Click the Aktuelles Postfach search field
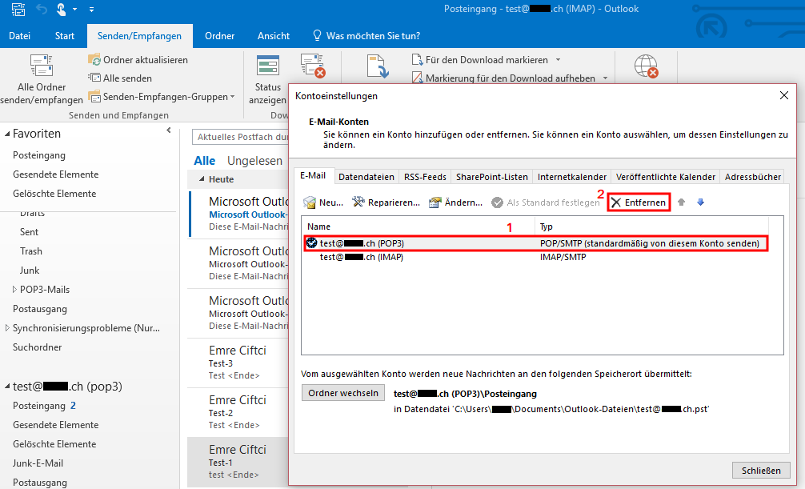805x489 pixels. (242, 137)
